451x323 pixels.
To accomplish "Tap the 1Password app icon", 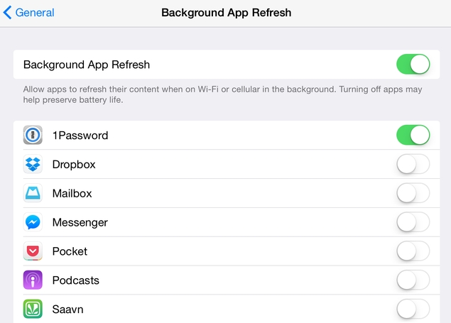I will tap(33, 135).
